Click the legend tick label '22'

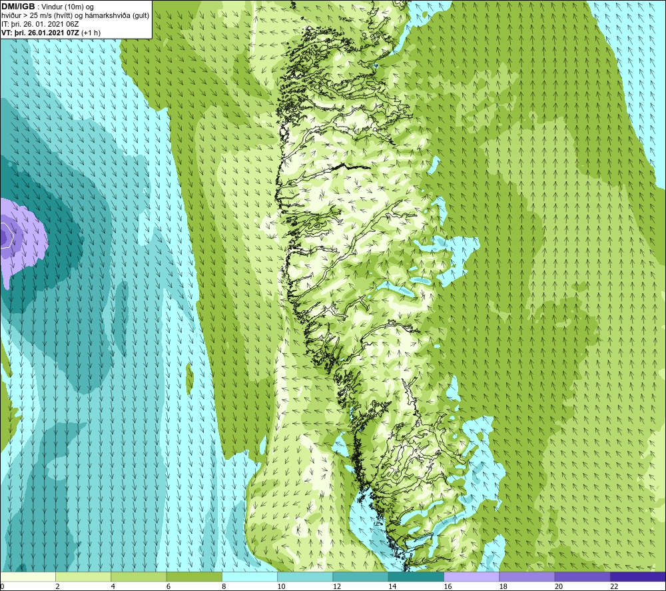point(614,586)
